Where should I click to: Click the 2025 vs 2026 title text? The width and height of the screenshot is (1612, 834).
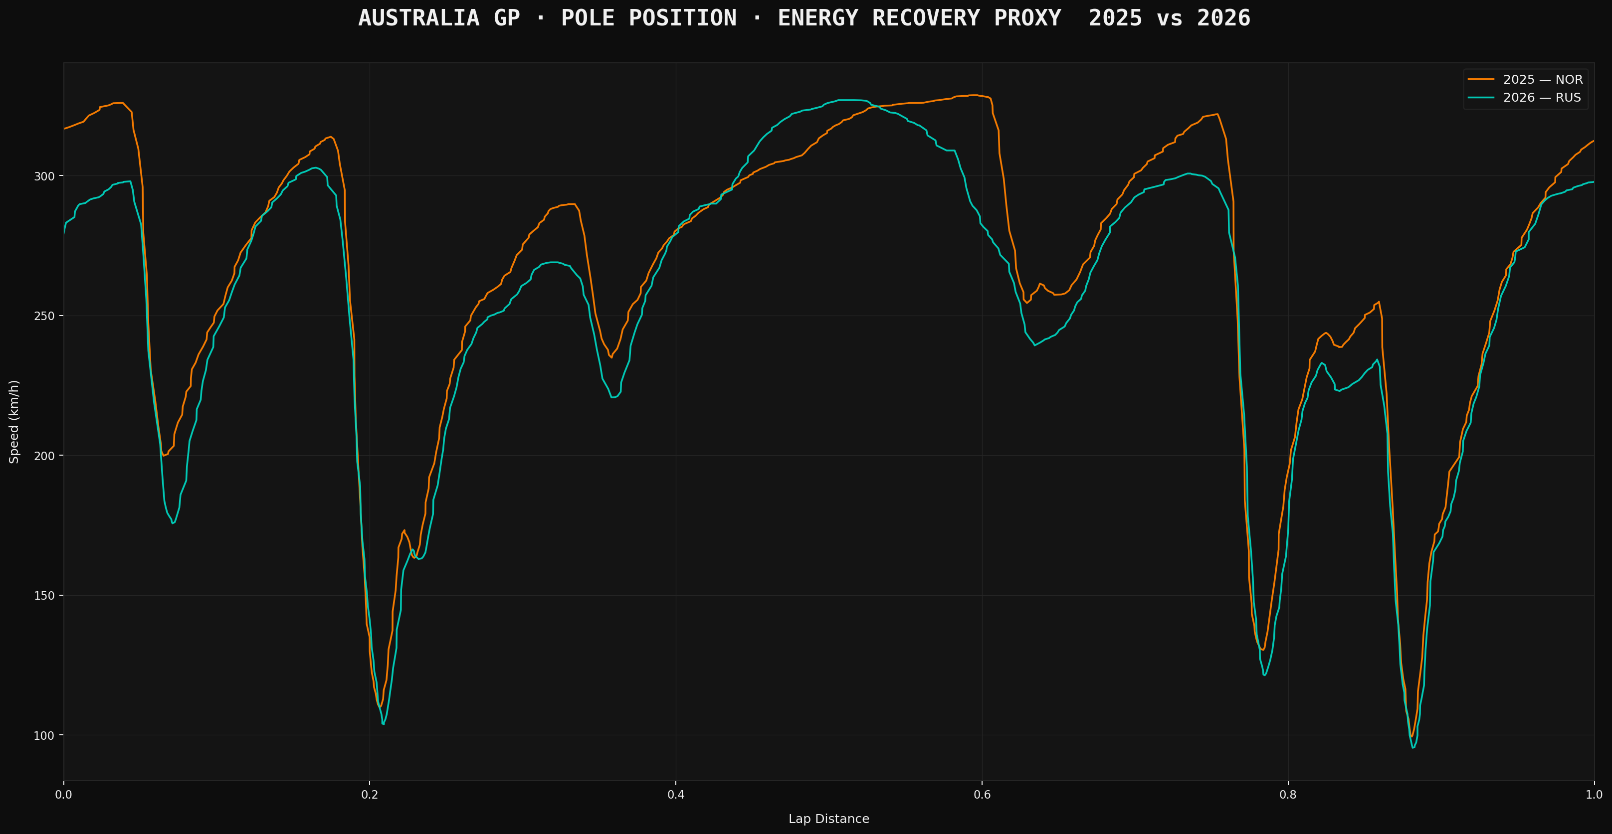[1169, 18]
